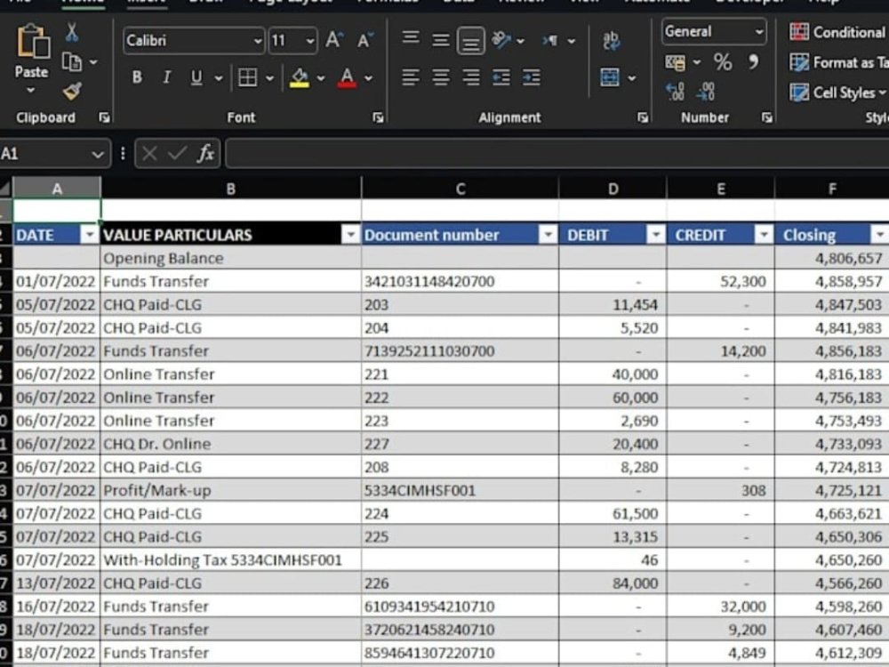The width and height of the screenshot is (889, 667).
Task: Apply the yellow fill color swatch
Action: [300, 77]
